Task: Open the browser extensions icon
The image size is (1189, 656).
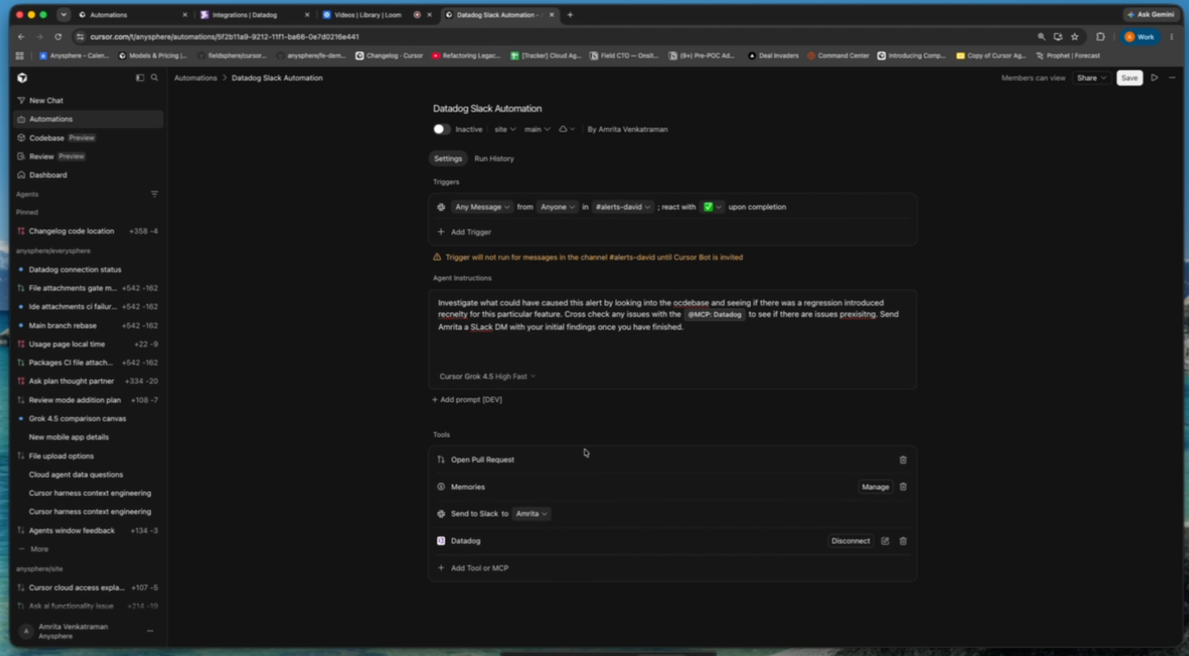Action: [x=1100, y=37]
